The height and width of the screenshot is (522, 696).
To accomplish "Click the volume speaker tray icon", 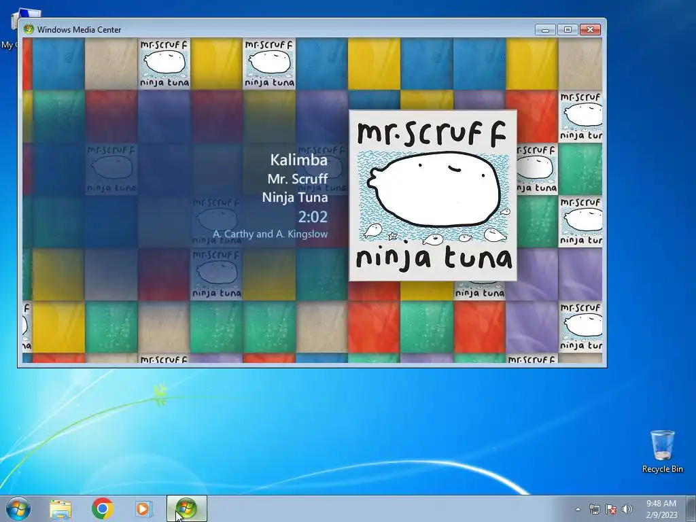I will click(x=627, y=509).
